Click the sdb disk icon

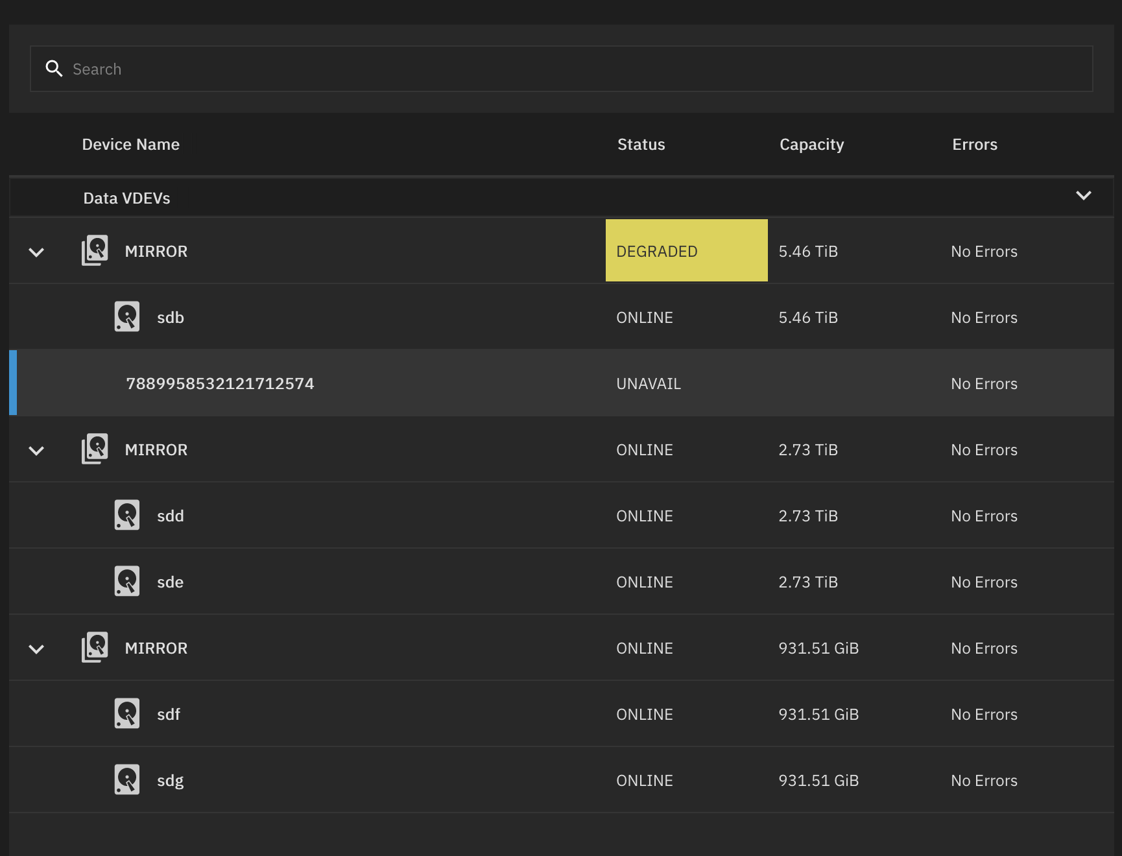click(x=127, y=317)
